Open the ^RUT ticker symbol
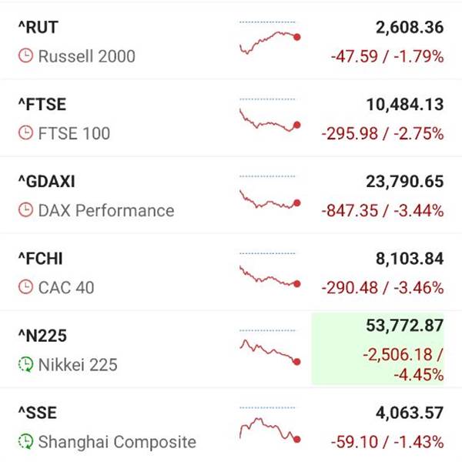Viewport: 462px width, 462px height. (38, 28)
